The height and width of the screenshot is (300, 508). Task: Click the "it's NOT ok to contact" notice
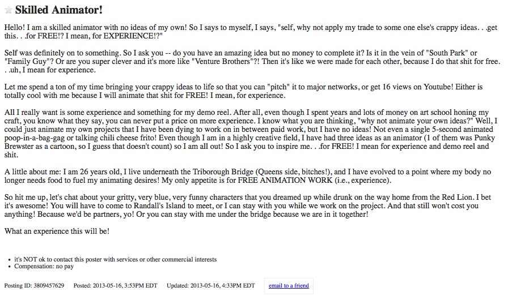(x=115, y=259)
